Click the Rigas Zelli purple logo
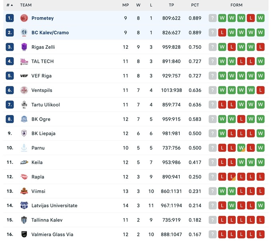The image size is (271, 241). [x=24, y=47]
